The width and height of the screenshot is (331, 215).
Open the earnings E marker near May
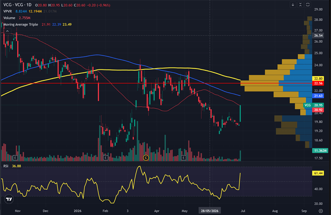click(183, 158)
